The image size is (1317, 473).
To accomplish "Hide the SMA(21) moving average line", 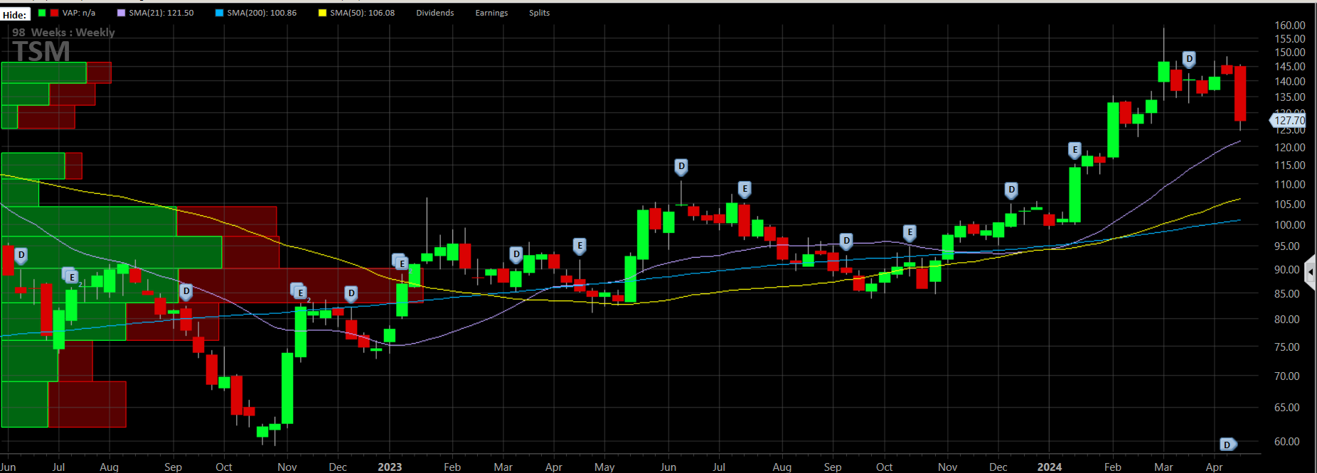I will click(x=155, y=13).
